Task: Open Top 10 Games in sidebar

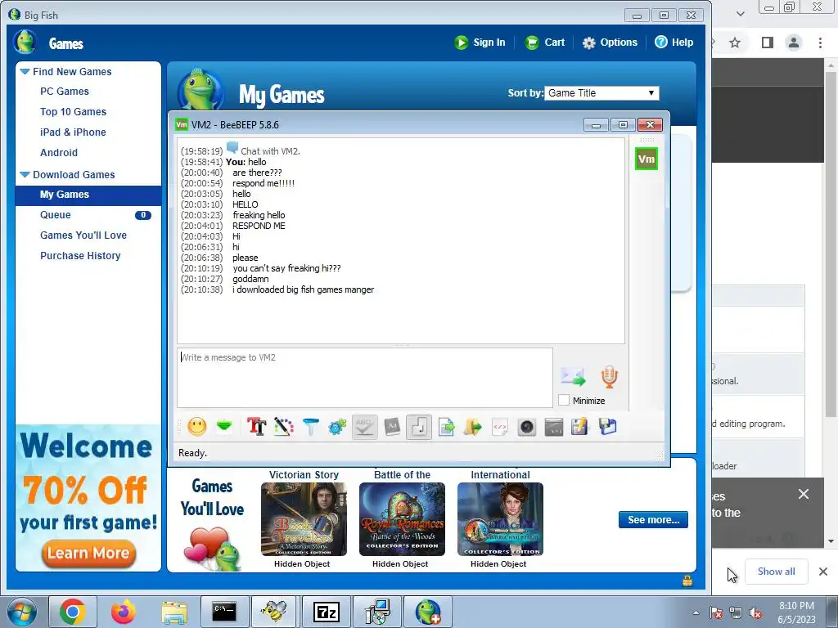Action: pos(73,111)
